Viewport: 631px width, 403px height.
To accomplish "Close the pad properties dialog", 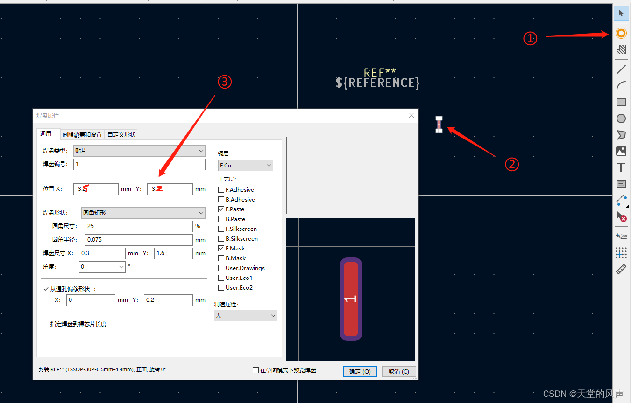I will point(411,115).
